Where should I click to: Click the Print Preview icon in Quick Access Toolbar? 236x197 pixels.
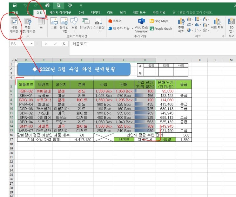point(58,6)
